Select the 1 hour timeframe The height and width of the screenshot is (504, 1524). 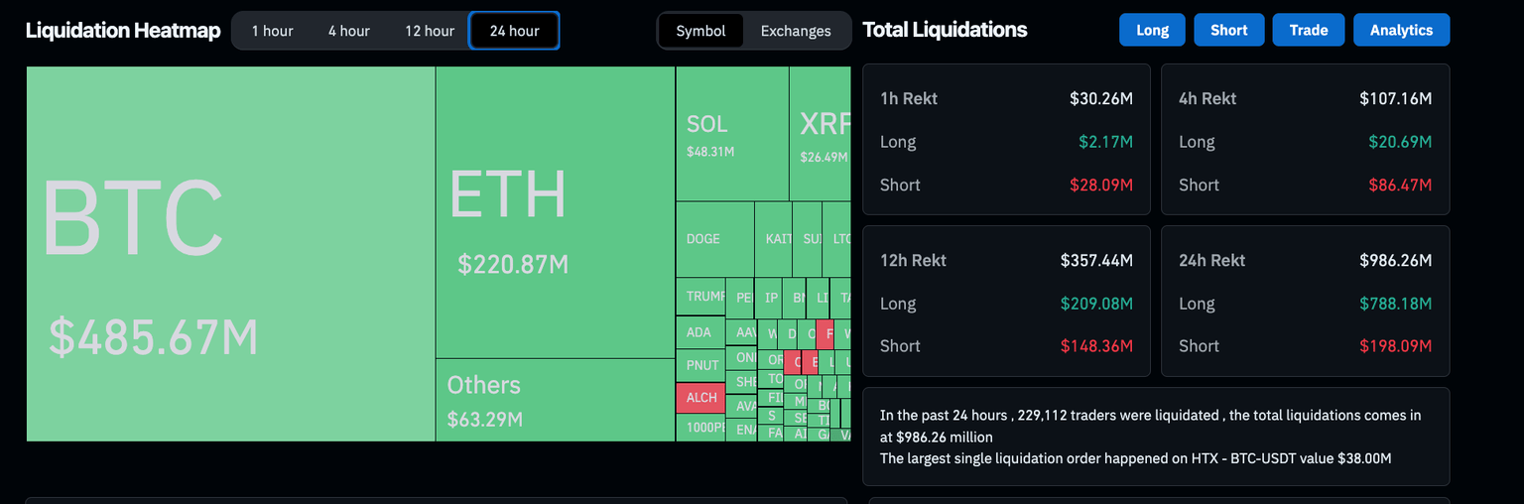point(272,31)
